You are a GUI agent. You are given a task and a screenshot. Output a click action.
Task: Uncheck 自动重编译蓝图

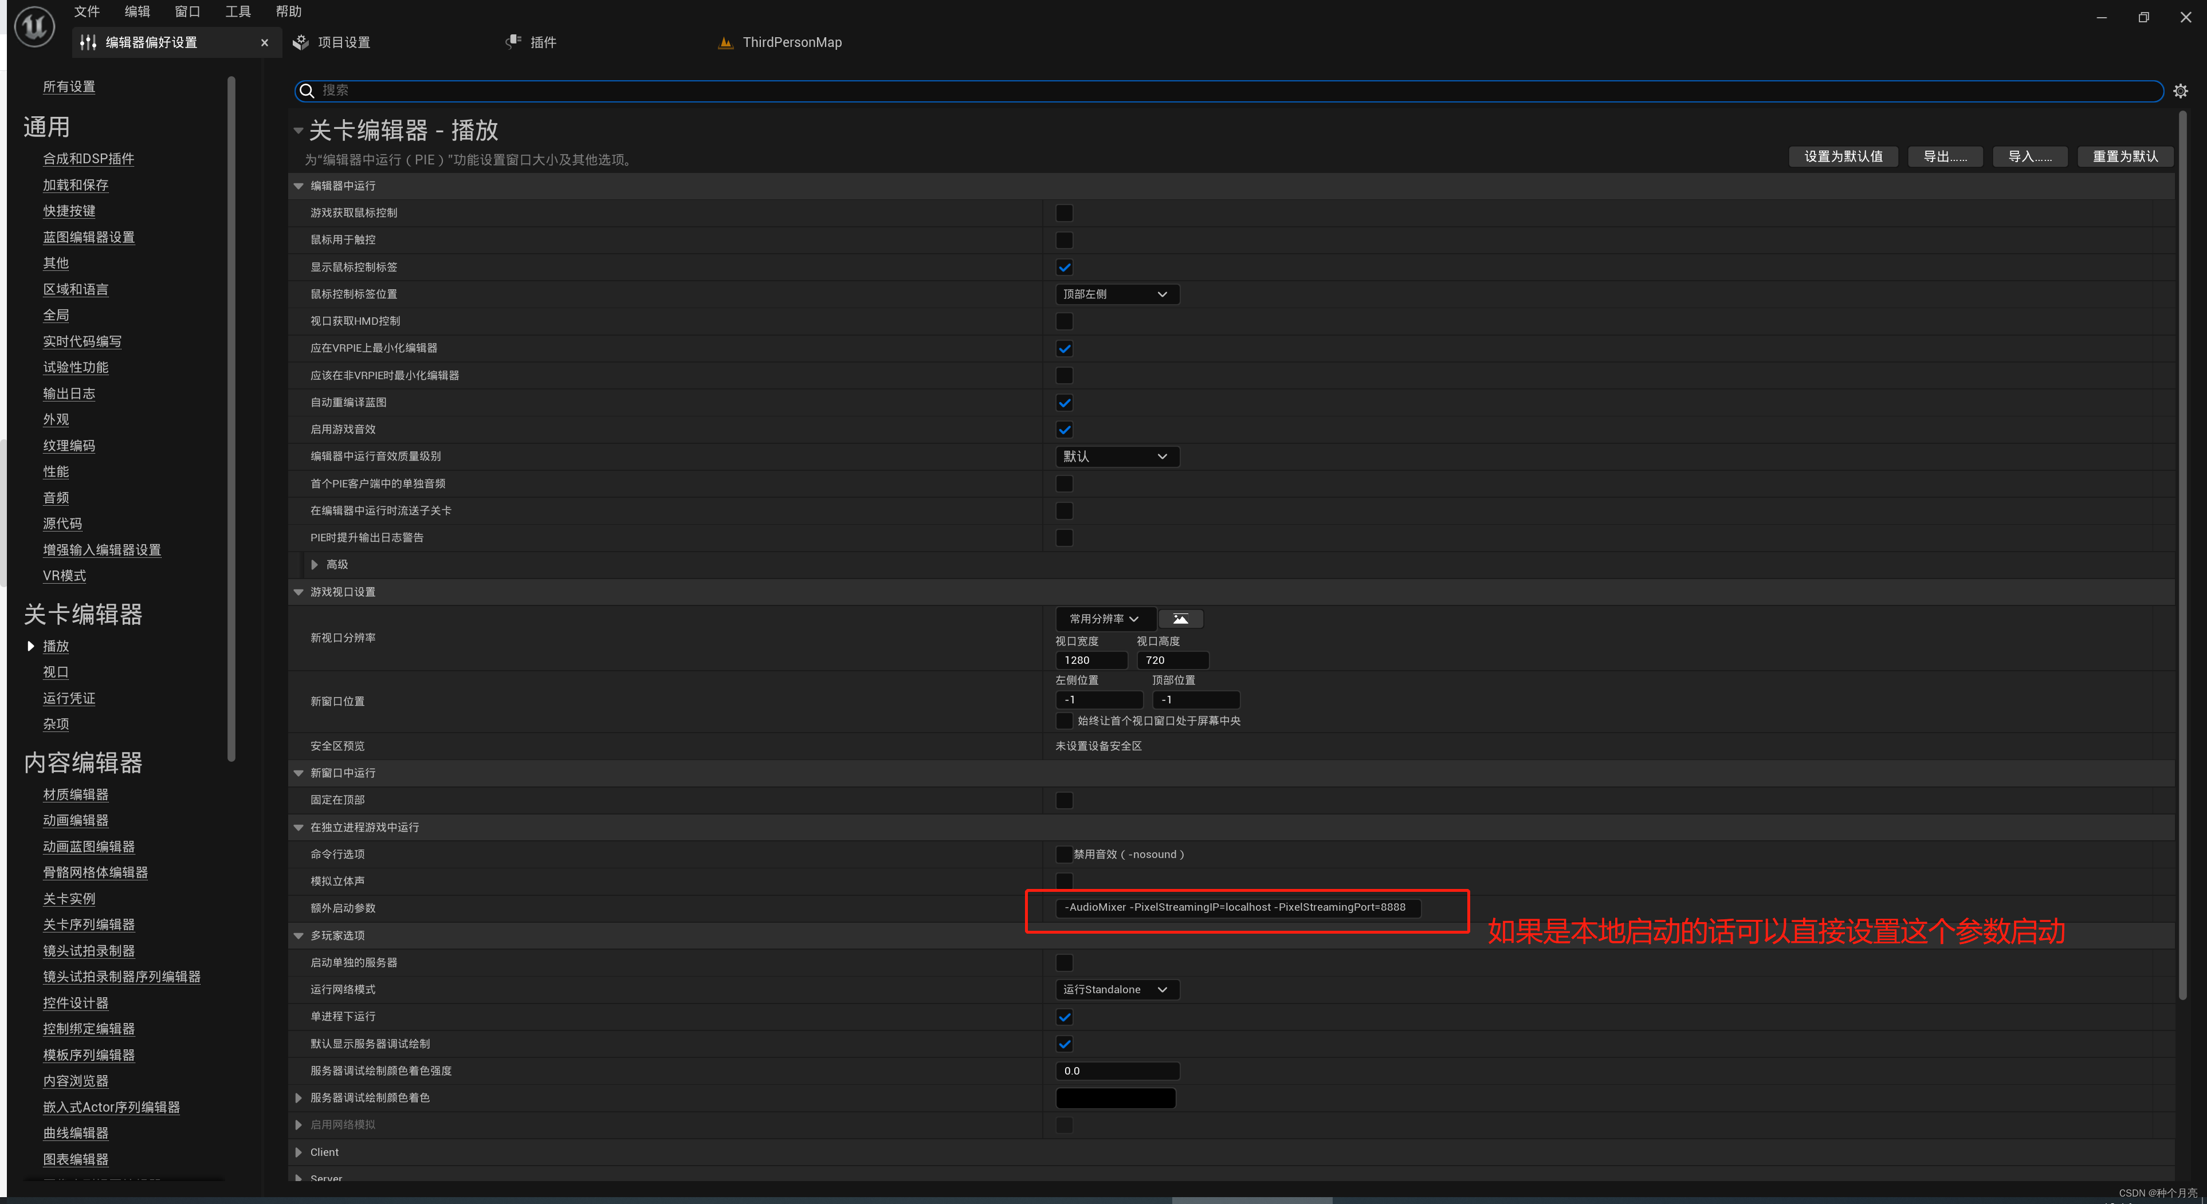point(1064,403)
